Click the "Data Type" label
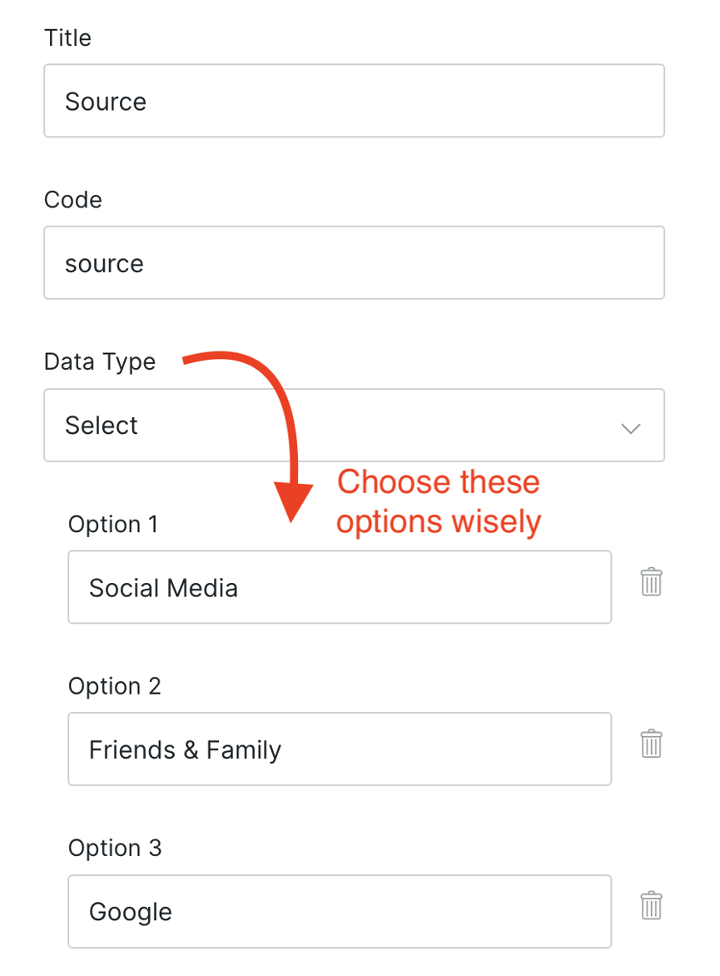 pos(99,361)
